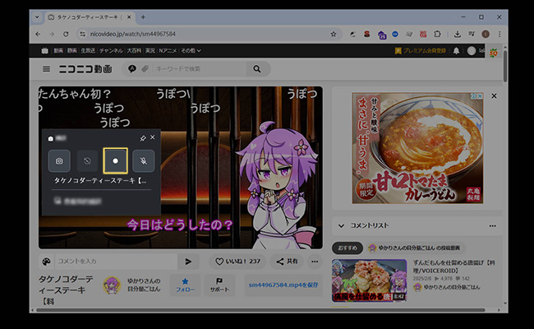
Task: Open コメントリスト more options menu
Action: click(x=492, y=225)
